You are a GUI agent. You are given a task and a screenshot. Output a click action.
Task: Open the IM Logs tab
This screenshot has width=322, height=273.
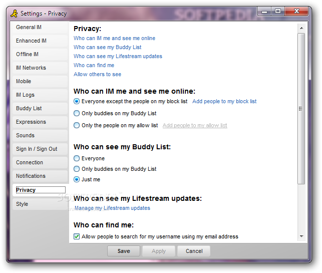(x=40, y=95)
